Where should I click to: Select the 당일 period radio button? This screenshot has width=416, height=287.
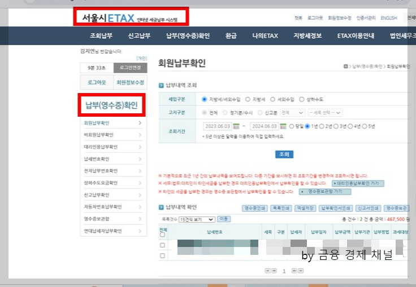pos(292,126)
